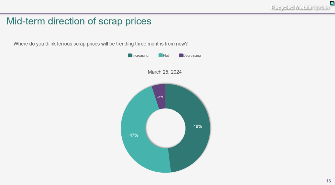The image size is (335, 185).
Task: Click the teal Flat legend square
Action: [x=160, y=55]
